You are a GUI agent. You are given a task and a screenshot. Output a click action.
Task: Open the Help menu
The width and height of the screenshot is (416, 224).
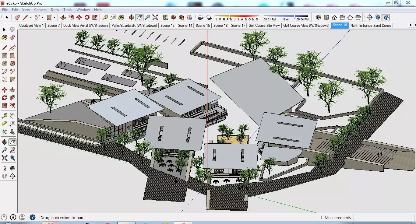click(98, 10)
